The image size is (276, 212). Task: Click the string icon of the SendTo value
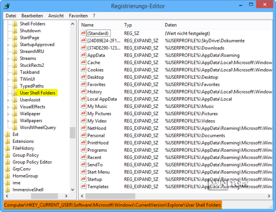click(83, 165)
